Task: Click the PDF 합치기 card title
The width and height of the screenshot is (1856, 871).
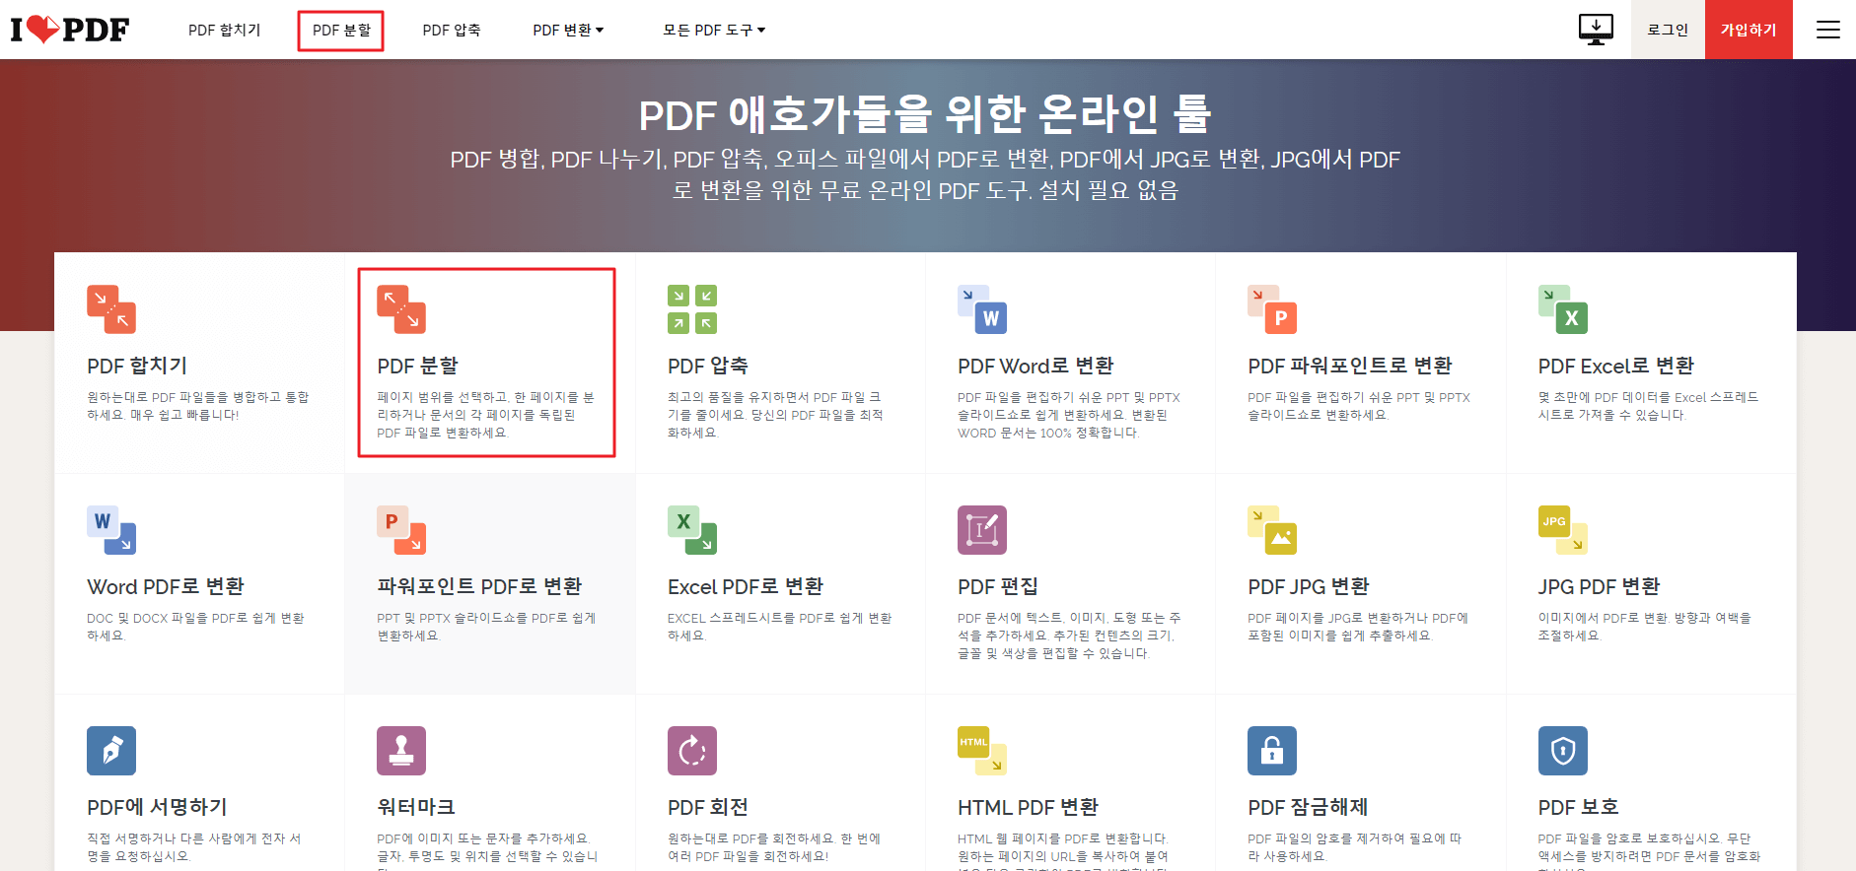Action: (137, 366)
